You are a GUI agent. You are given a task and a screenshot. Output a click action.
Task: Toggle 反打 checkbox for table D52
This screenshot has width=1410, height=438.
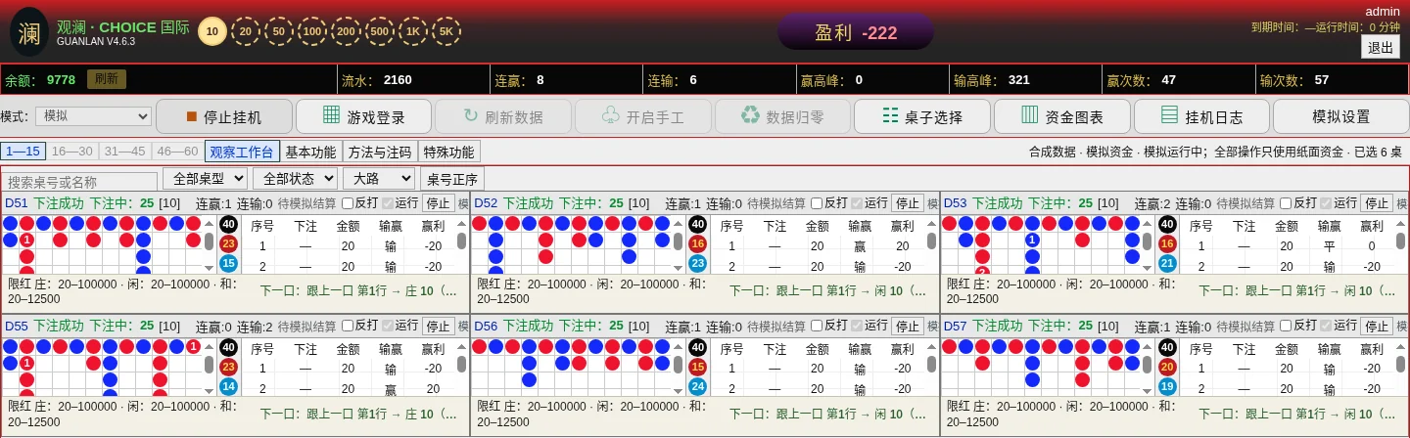tap(817, 203)
